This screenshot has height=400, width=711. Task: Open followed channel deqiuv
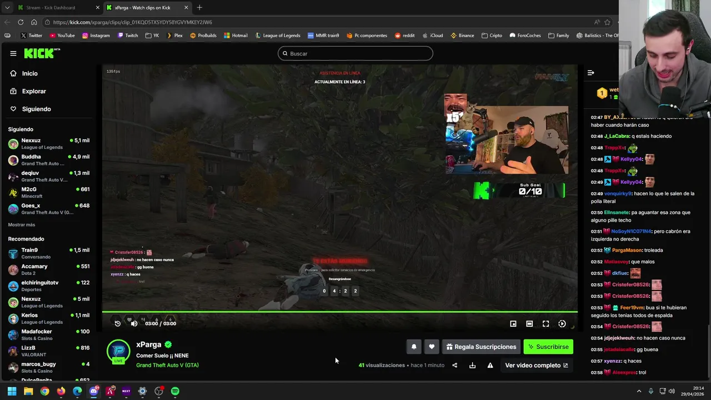click(49, 176)
